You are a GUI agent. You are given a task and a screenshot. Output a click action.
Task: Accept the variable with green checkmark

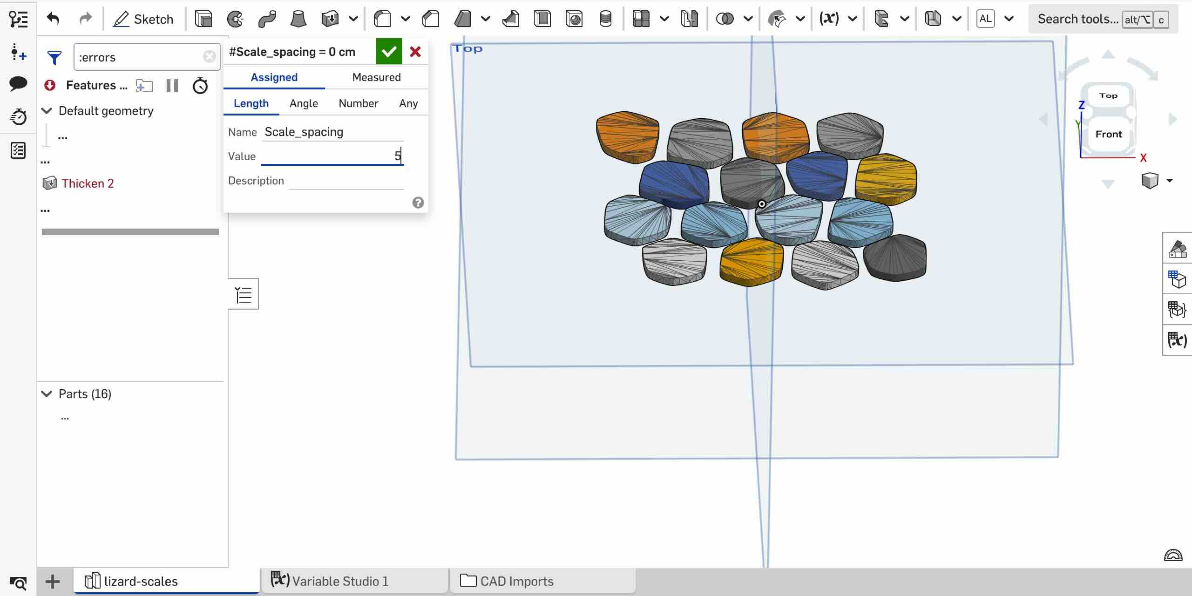pyautogui.click(x=389, y=52)
